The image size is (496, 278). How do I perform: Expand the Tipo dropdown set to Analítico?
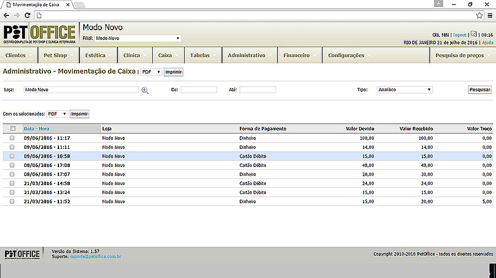[x=405, y=90]
